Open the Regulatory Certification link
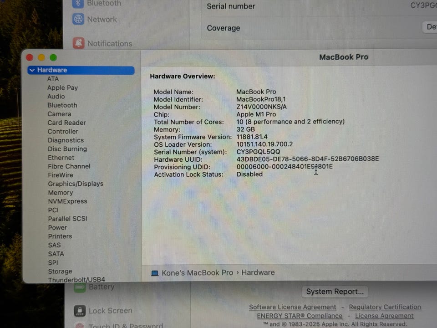Screen dimensions: 437x328 [x=385, y=307]
